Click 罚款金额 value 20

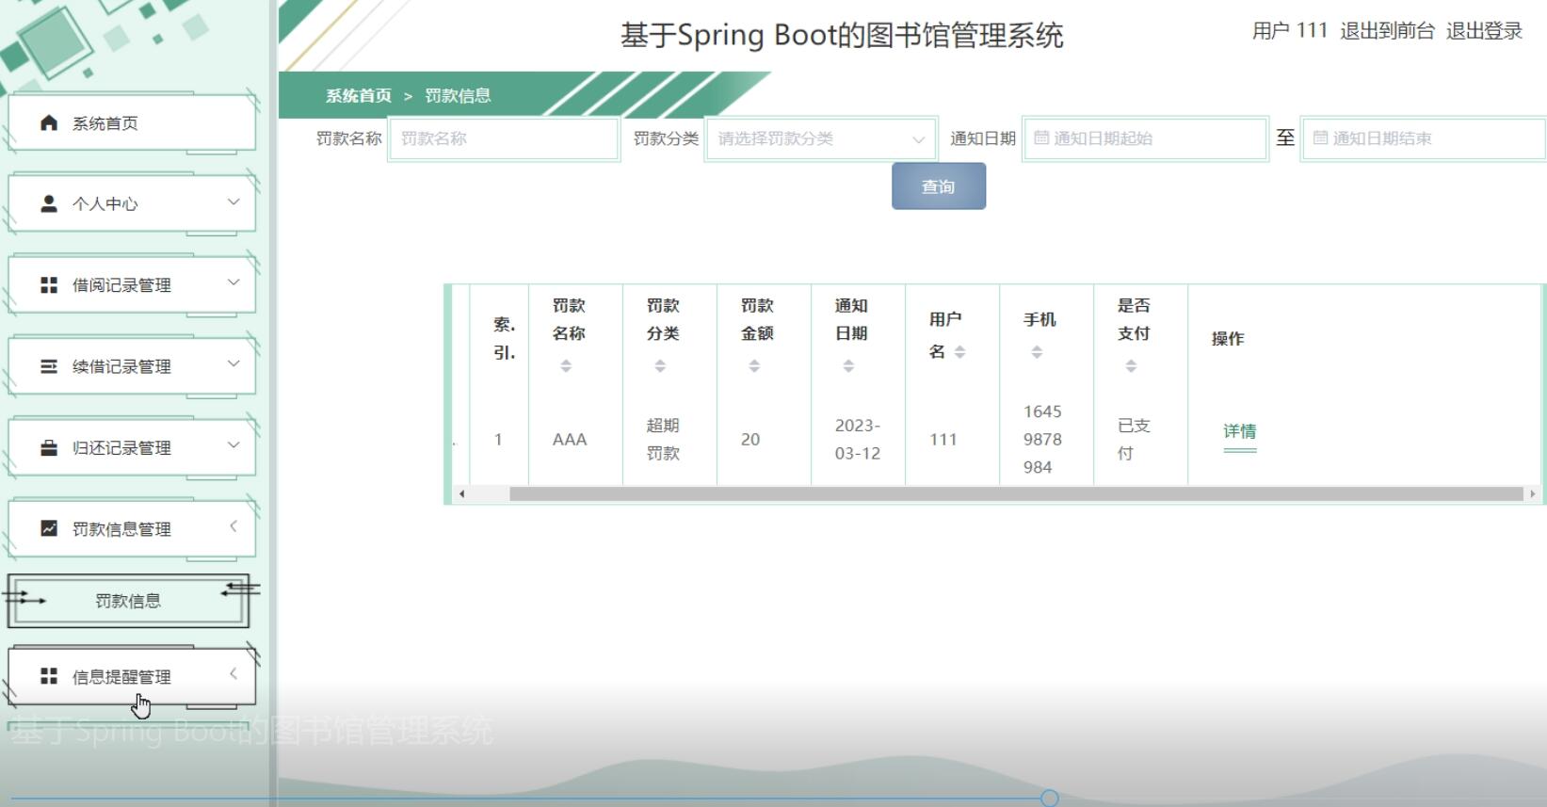(x=750, y=440)
